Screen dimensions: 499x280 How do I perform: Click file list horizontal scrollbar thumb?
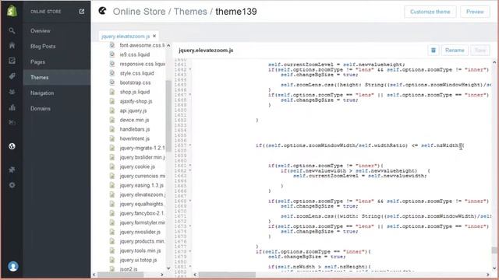click(120, 275)
